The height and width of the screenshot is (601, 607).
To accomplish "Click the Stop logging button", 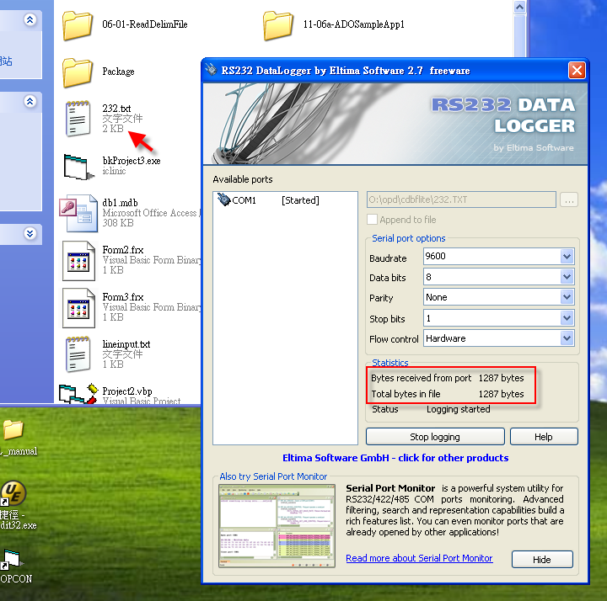I will click(435, 437).
